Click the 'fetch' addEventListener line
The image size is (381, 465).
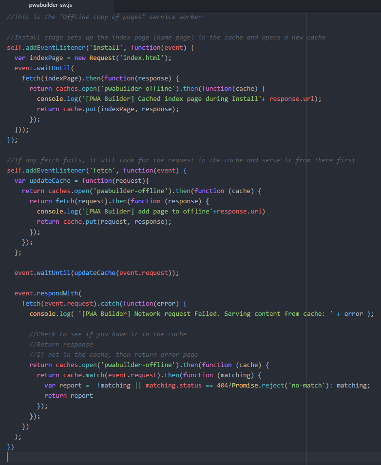click(x=96, y=171)
